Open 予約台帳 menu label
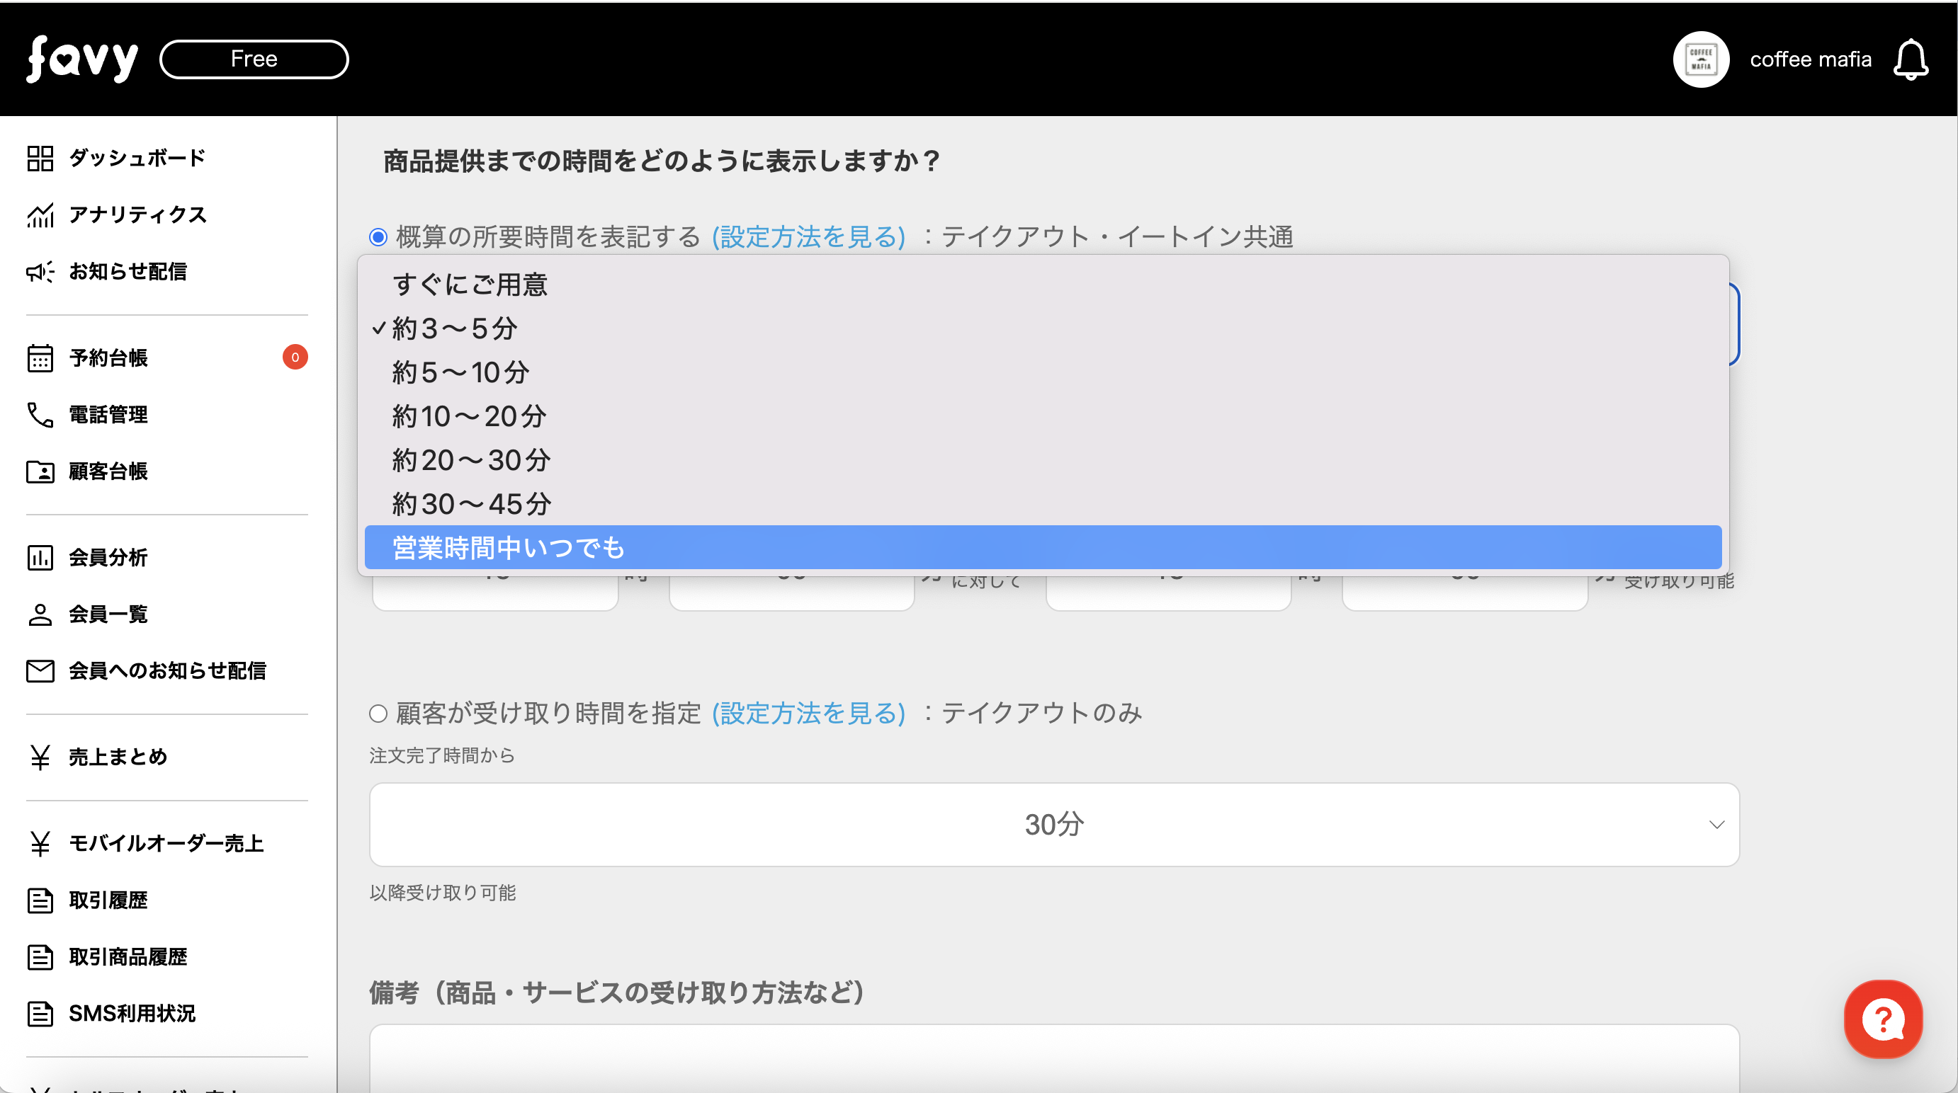 (108, 357)
